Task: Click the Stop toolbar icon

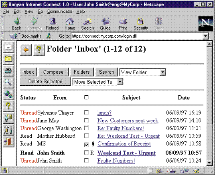Action: pos(158,24)
